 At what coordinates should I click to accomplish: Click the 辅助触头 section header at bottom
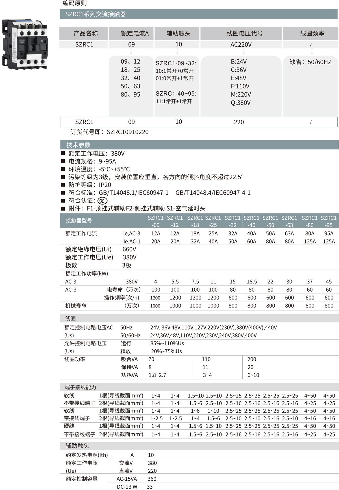coord(77,446)
